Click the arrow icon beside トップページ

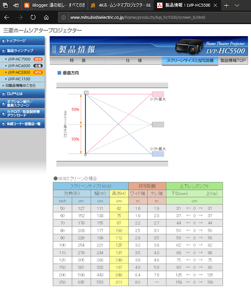[4, 41]
